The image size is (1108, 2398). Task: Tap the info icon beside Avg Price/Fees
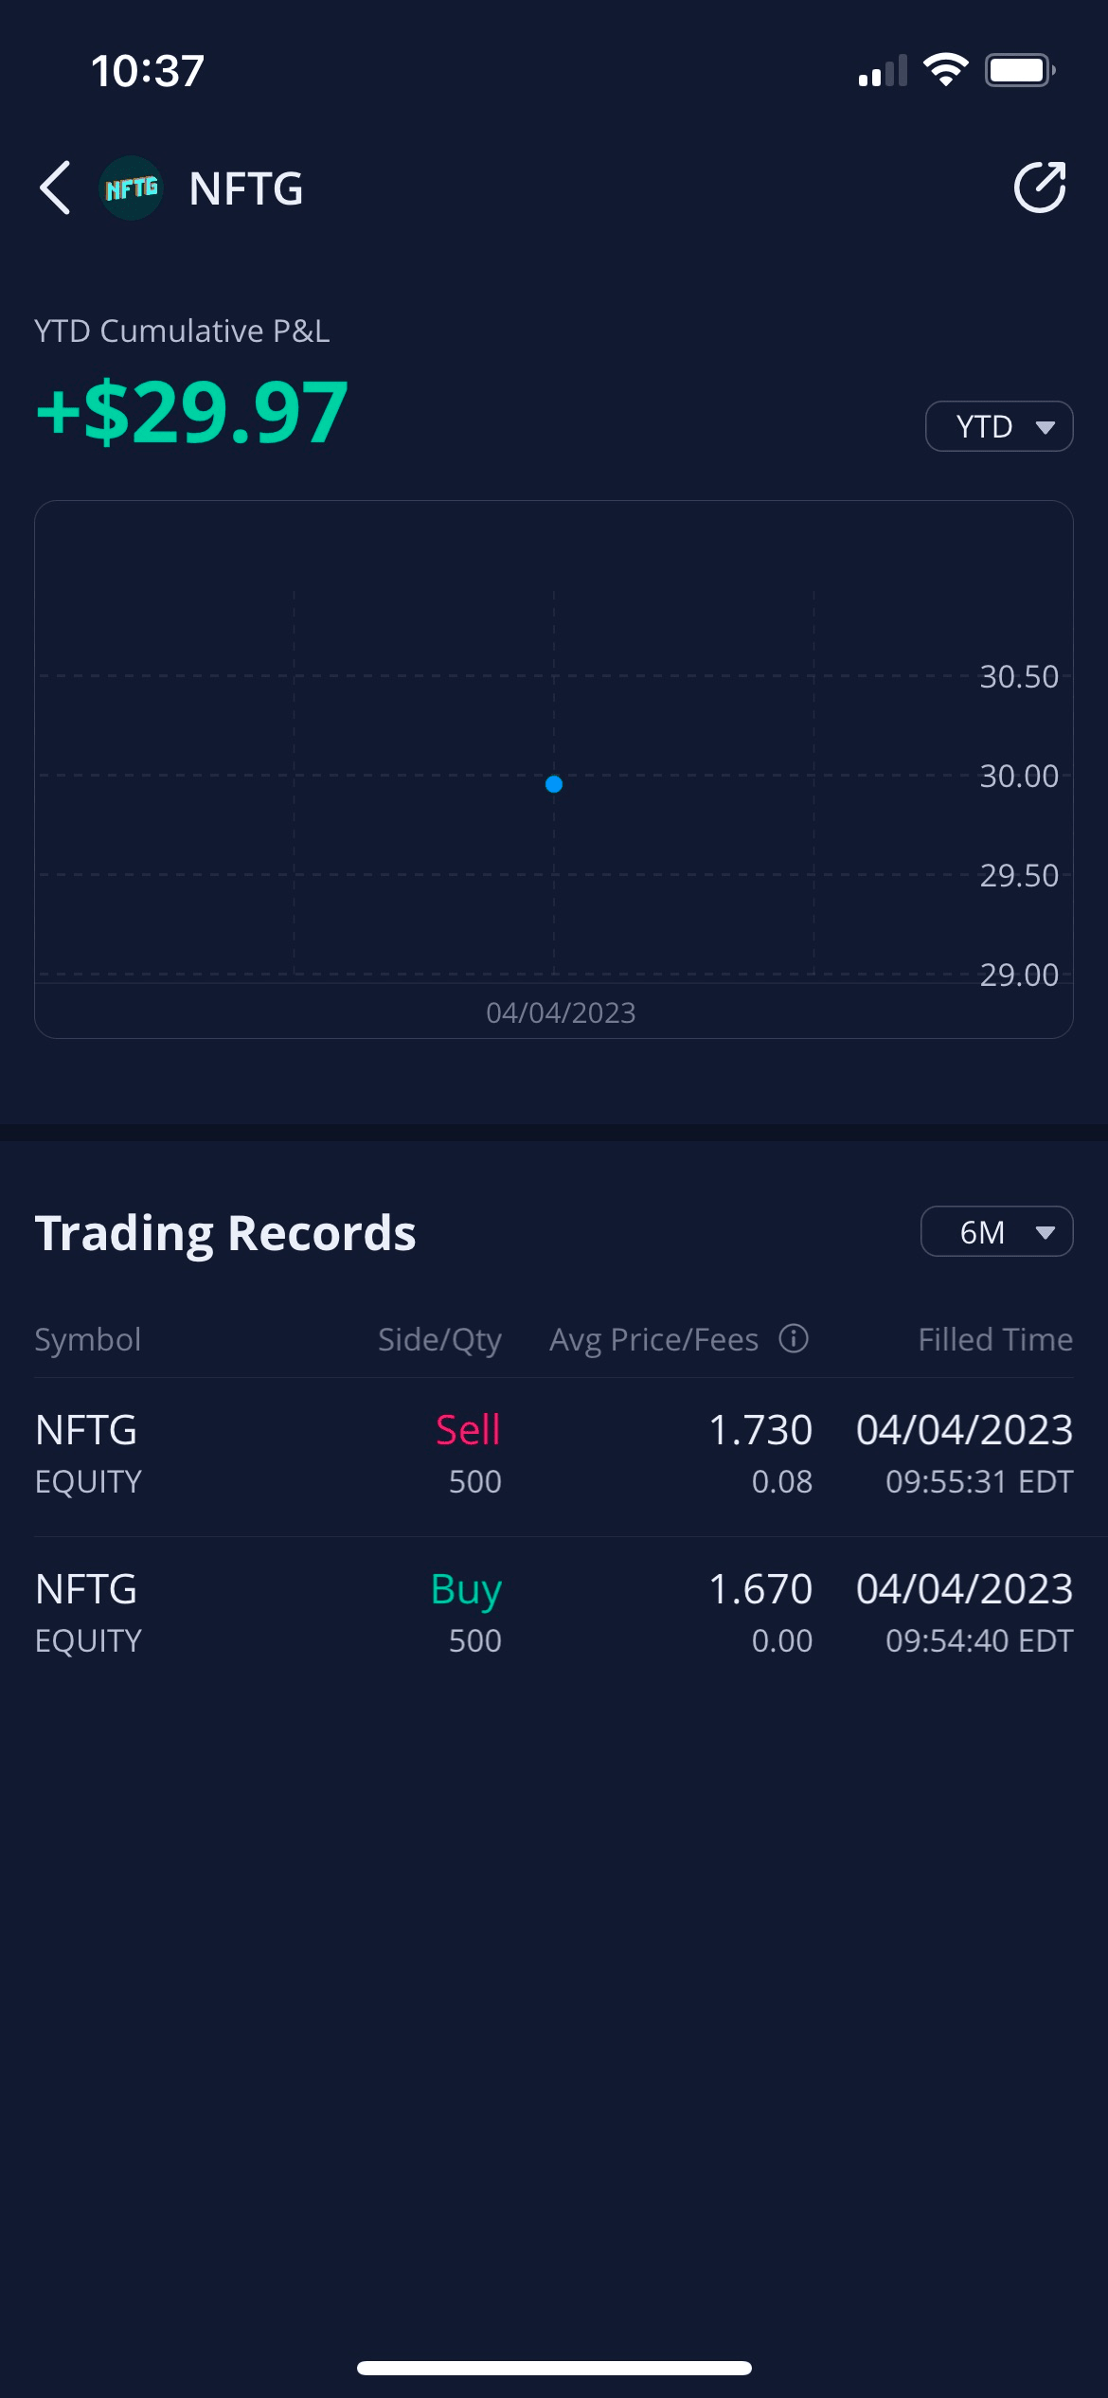[x=794, y=1338]
